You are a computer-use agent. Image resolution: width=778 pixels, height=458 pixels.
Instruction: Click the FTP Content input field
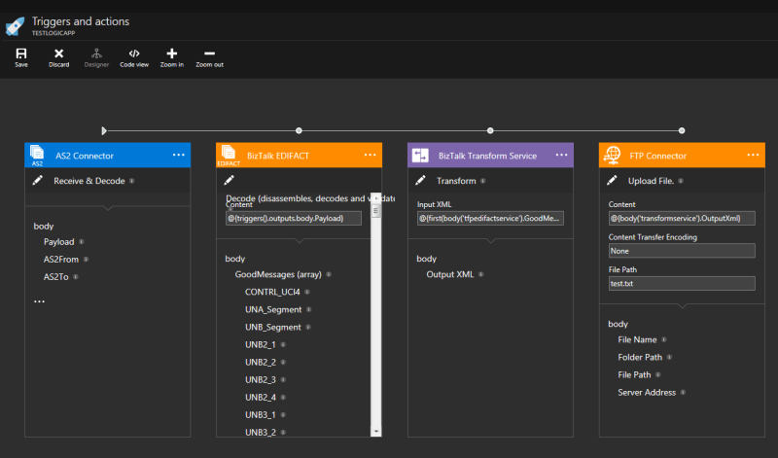682,219
